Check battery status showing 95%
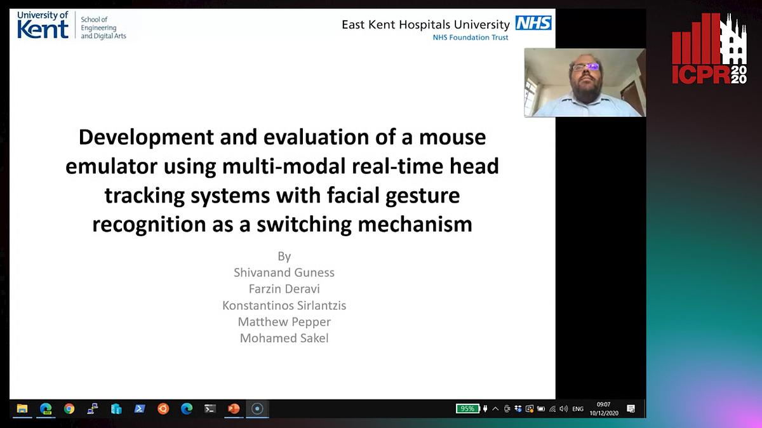Screen dimensions: 762x428 click(467, 409)
